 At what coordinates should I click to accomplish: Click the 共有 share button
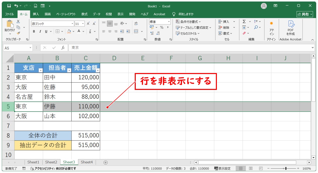click(x=305, y=14)
